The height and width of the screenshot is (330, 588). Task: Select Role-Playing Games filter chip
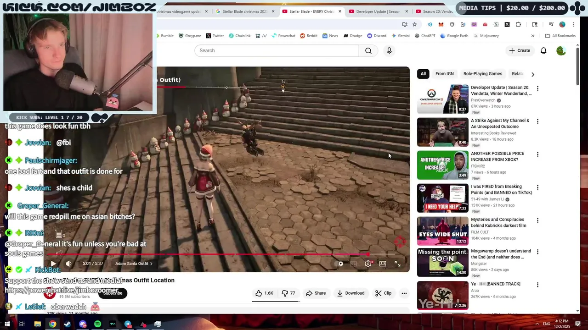click(x=483, y=74)
